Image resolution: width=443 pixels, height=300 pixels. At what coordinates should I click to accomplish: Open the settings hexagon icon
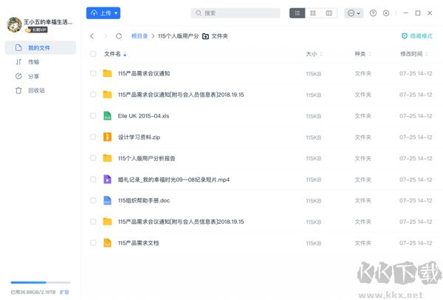(386, 13)
